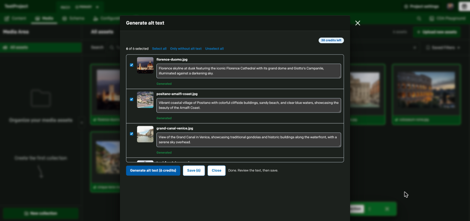Click the 38 credits left badge
470x221 pixels.
point(331,40)
